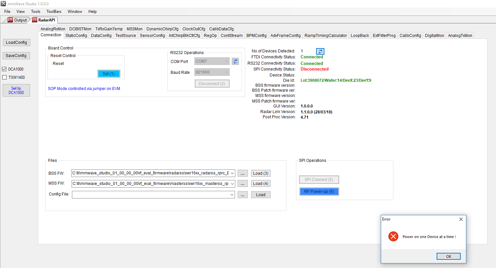Viewport: 496px width, 268px height.
Task: Open the ExtFilterProg tab
Action: (384, 36)
